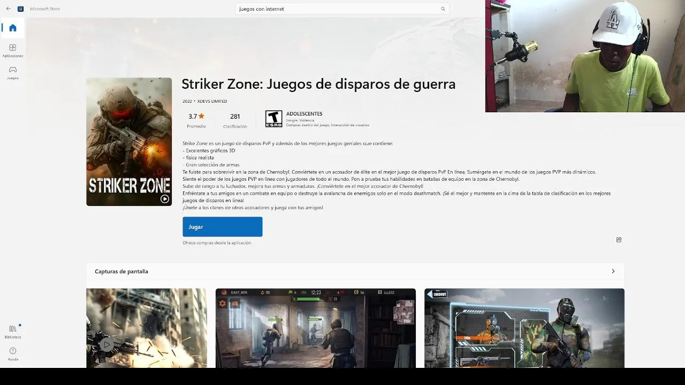Click the 'Ofrece compras desde la aplicación' text

click(217, 243)
